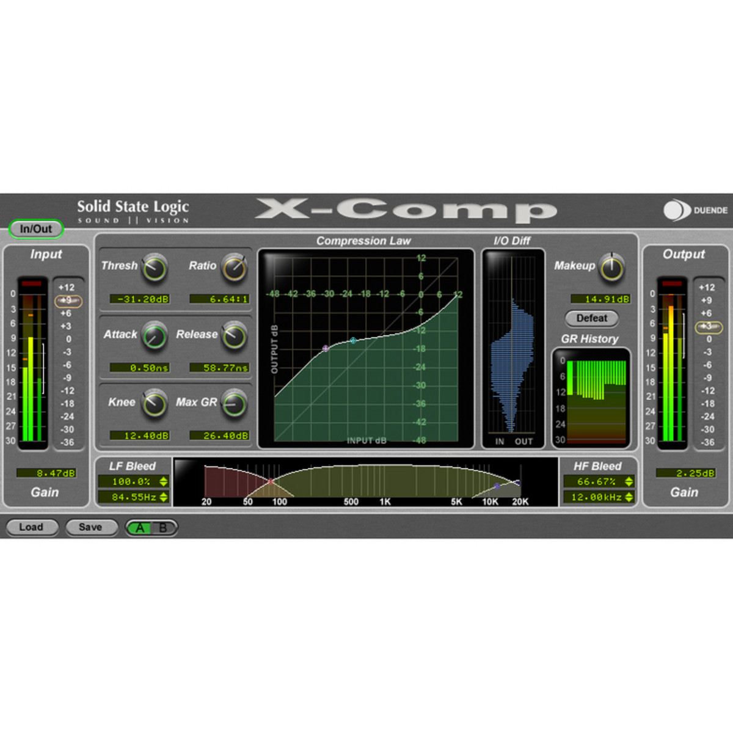Select the ratio value 6.64:1 field
Image resolution: width=733 pixels, height=733 pixels.
coord(219,299)
